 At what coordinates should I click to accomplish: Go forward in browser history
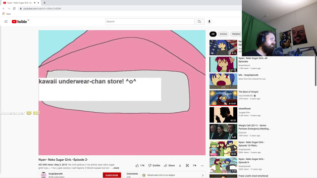pos(9,9)
